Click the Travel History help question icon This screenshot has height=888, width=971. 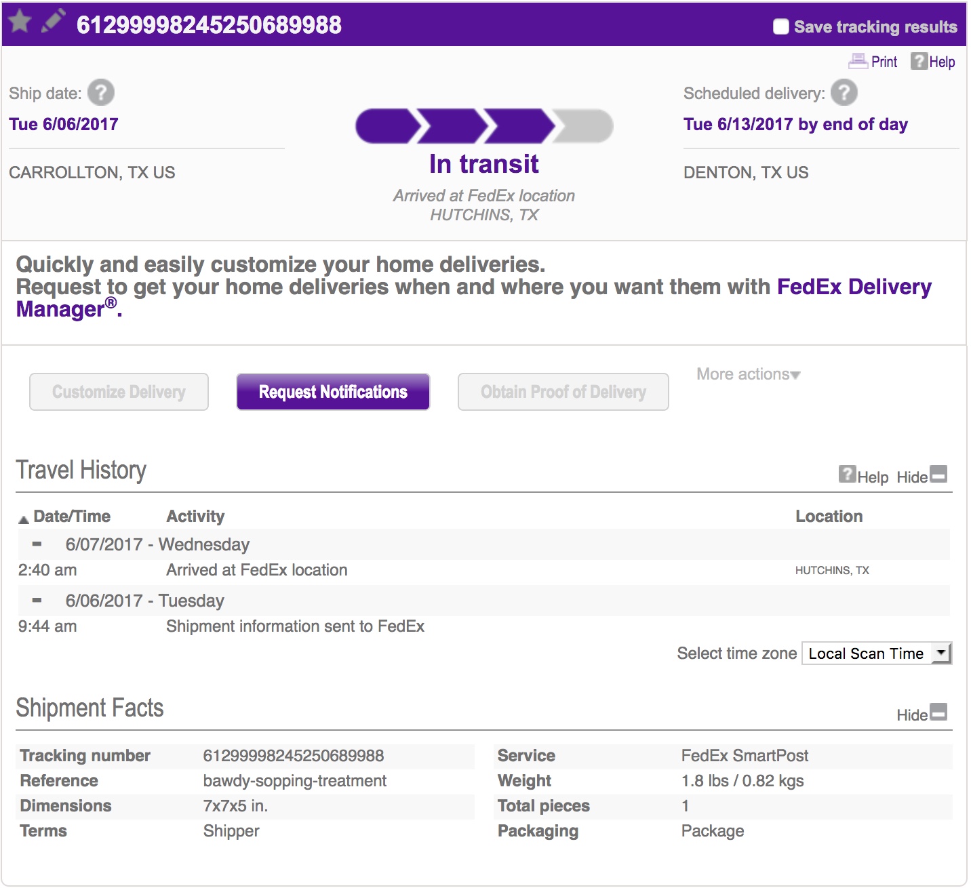click(x=847, y=474)
